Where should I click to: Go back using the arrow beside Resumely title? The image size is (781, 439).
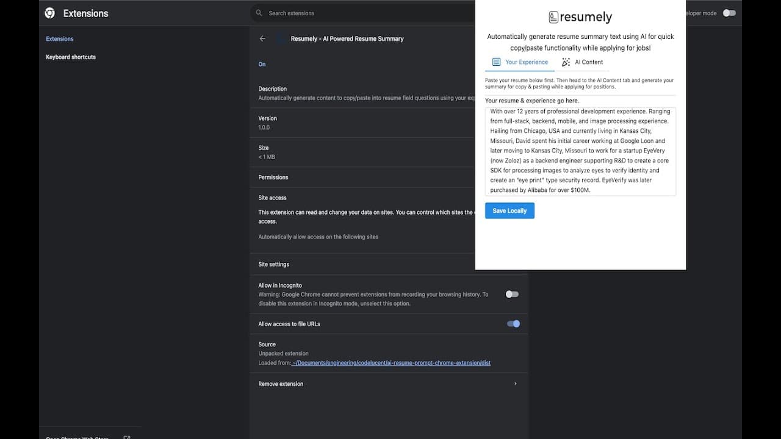(262, 38)
